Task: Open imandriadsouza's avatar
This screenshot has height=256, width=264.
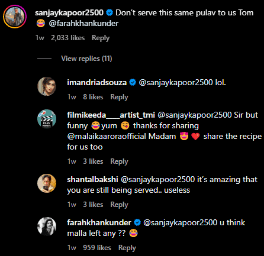Action: [47, 86]
